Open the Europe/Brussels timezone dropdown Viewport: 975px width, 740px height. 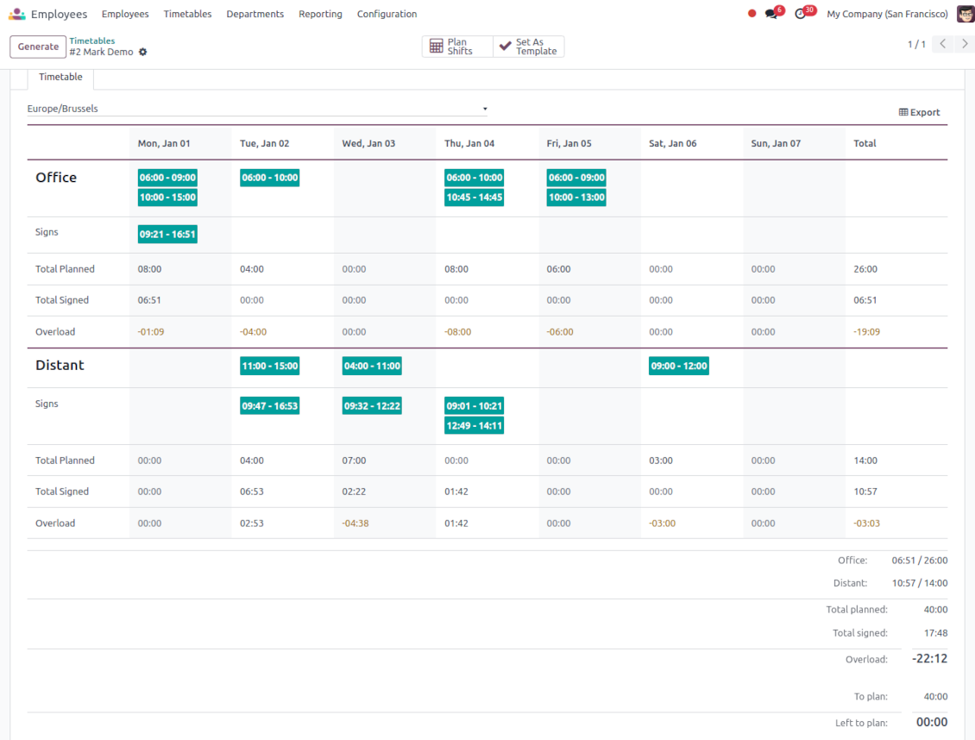pyautogui.click(x=257, y=109)
